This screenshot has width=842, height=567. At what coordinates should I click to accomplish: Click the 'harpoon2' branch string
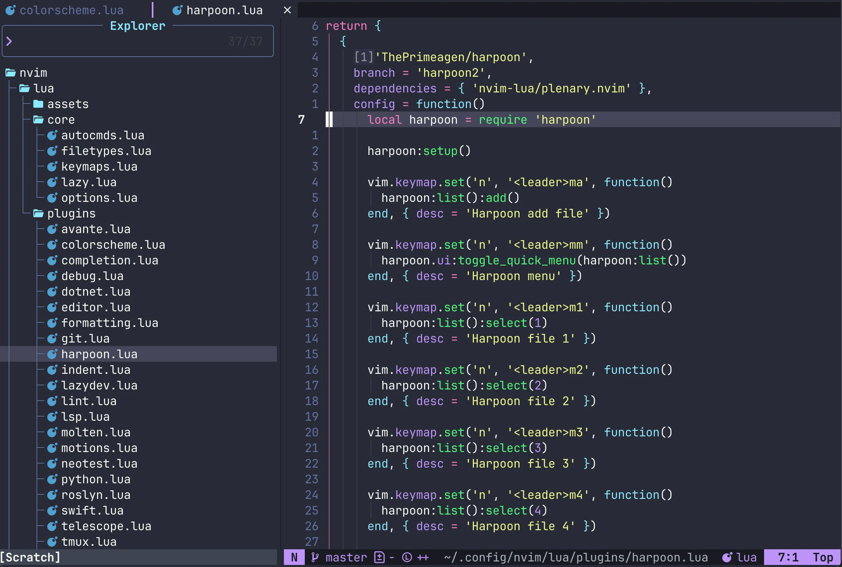coord(451,73)
